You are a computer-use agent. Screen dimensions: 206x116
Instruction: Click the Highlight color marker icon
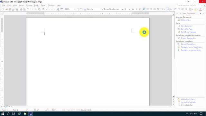pyautogui.click(x=195, y=9)
